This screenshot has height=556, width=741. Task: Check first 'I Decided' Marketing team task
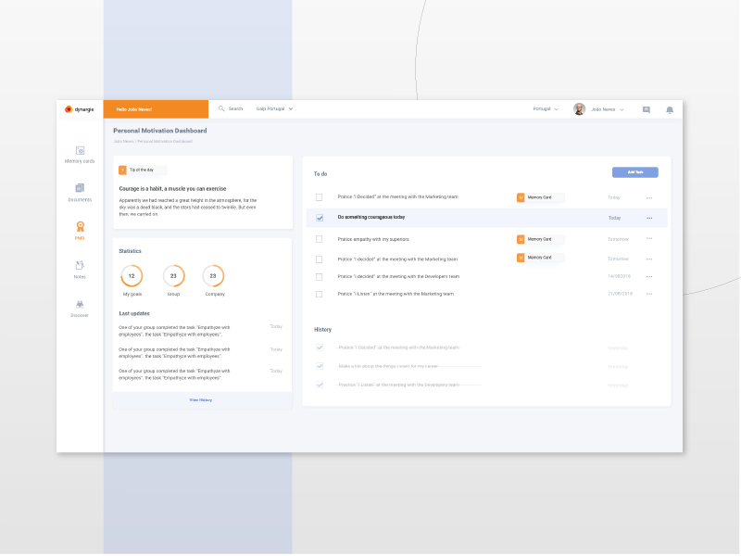[x=319, y=197]
